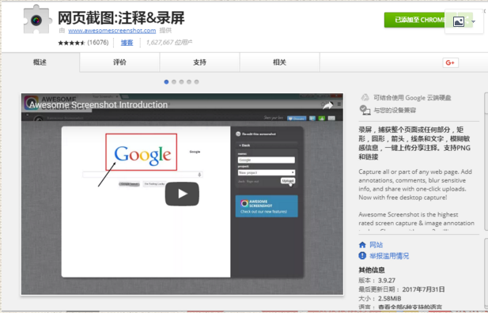Image resolution: width=488 pixels, height=313 pixels.
Task: Click the 版本: 3.9.27 version text
Action: click(377, 281)
